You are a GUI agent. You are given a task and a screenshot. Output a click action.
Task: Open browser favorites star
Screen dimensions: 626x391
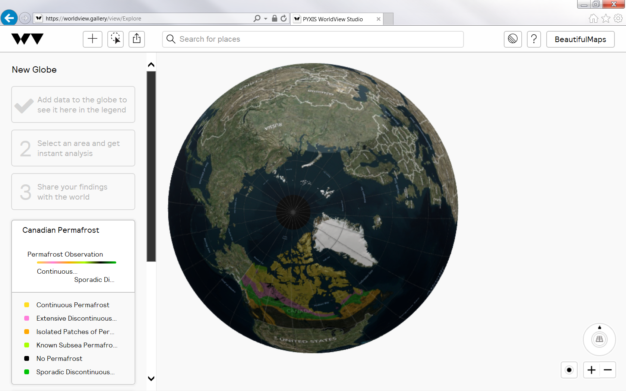(606, 18)
